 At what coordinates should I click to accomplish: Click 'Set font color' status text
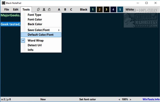(87, 99)
